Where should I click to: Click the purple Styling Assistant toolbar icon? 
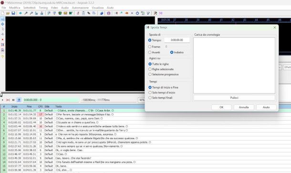click(x=109, y=13)
